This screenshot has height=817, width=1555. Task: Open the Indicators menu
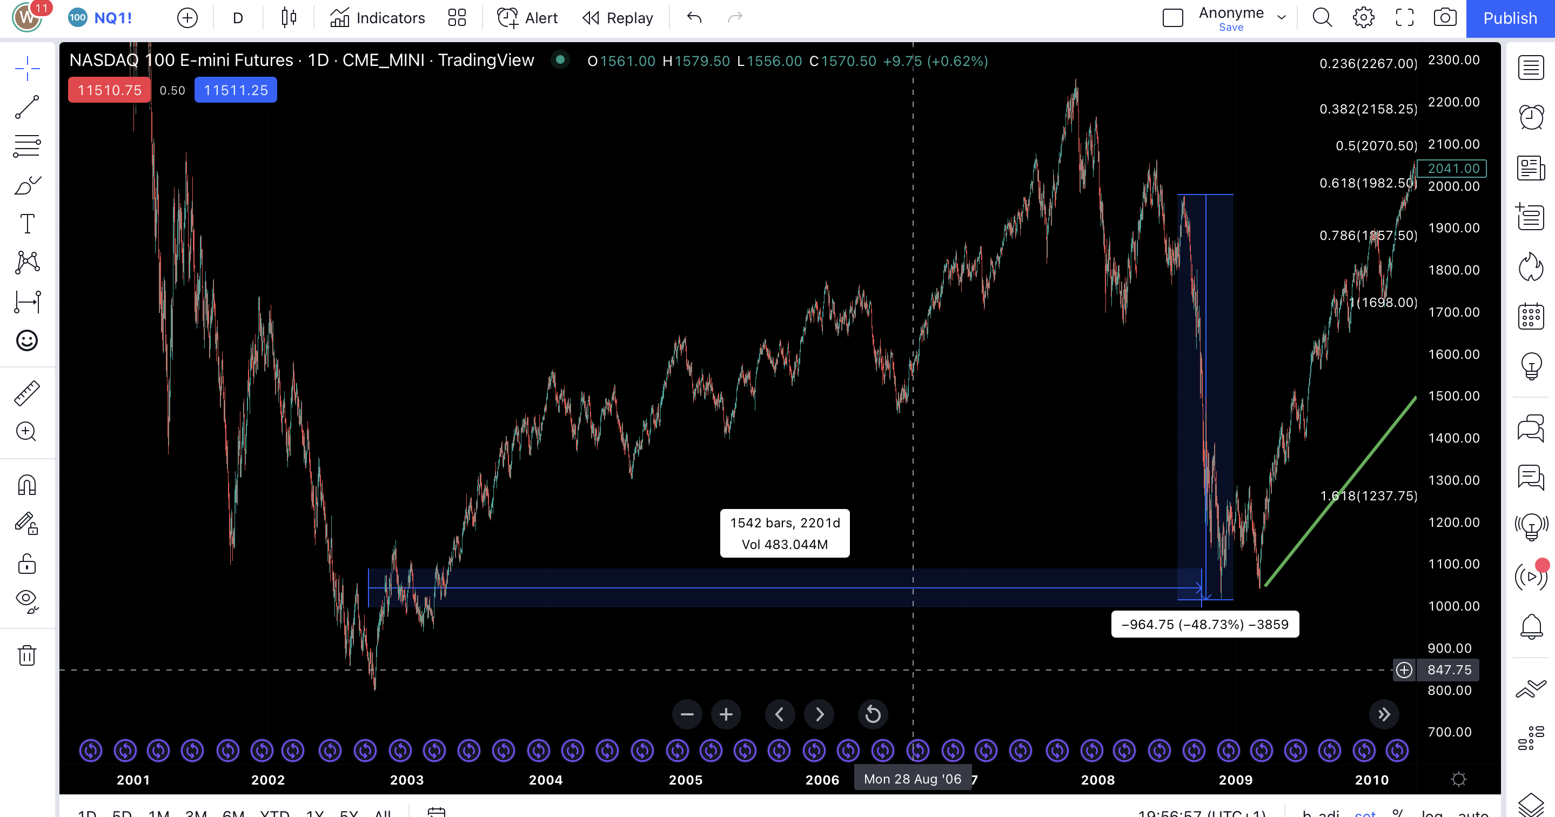(378, 17)
